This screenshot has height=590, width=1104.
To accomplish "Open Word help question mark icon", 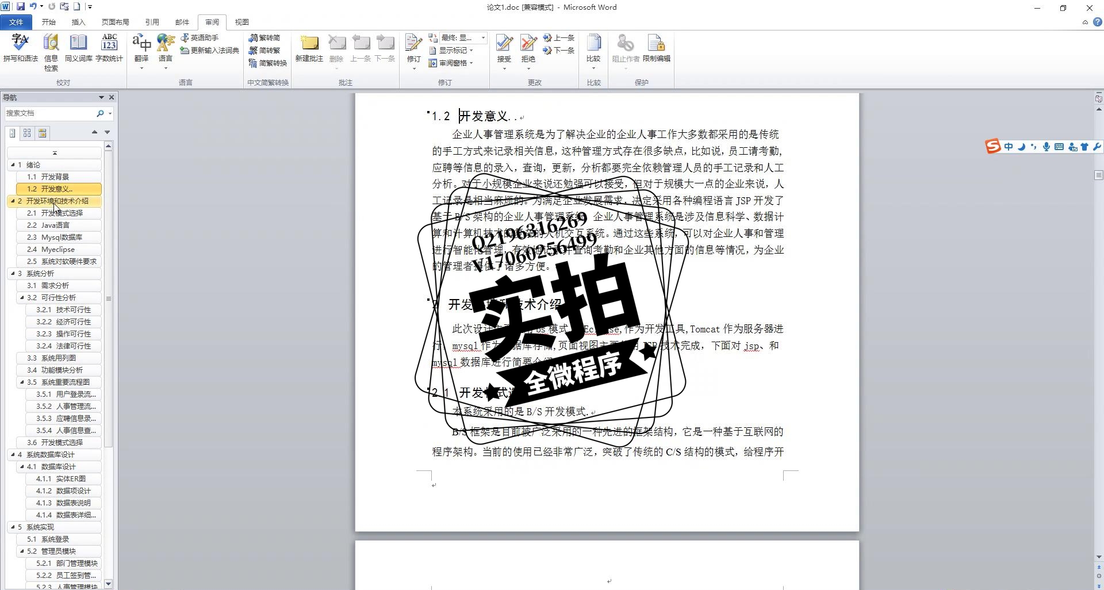I will (1097, 22).
